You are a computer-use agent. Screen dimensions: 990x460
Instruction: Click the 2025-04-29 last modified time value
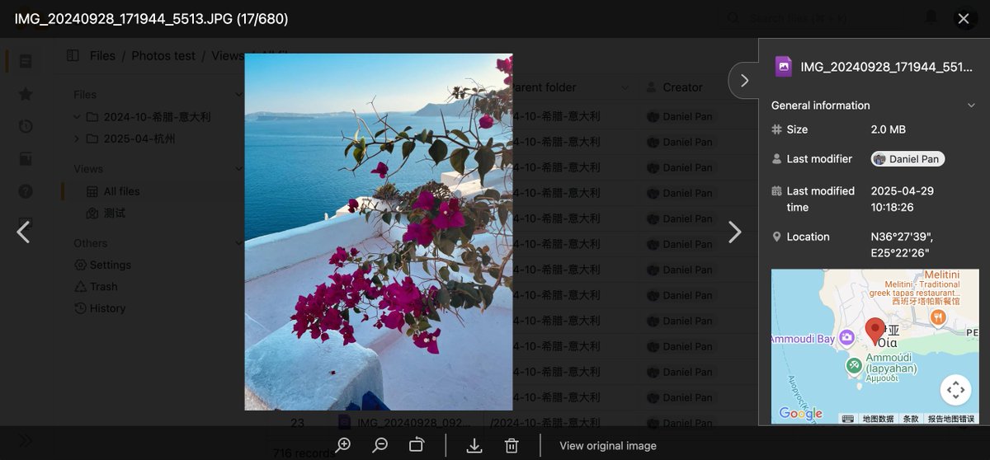pyautogui.click(x=903, y=199)
